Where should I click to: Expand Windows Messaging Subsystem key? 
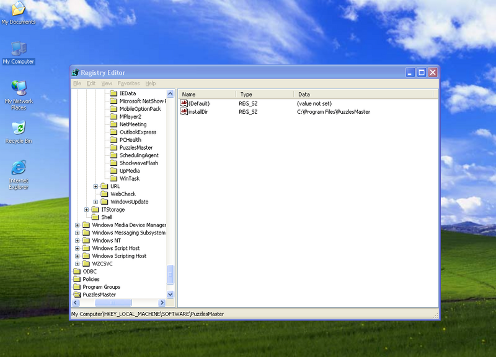(77, 233)
